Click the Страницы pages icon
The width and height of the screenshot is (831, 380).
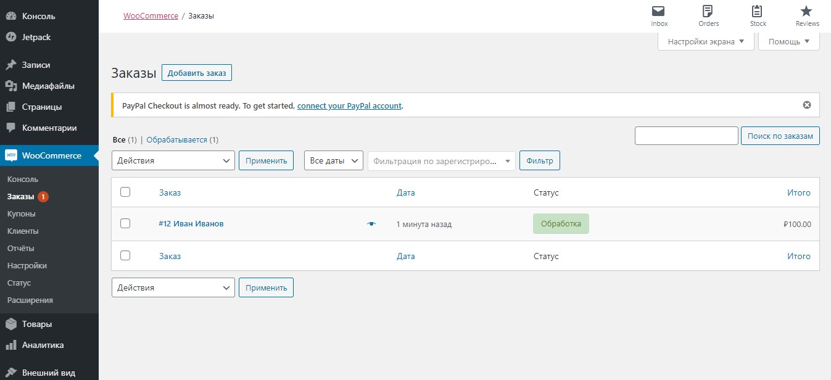(11, 107)
